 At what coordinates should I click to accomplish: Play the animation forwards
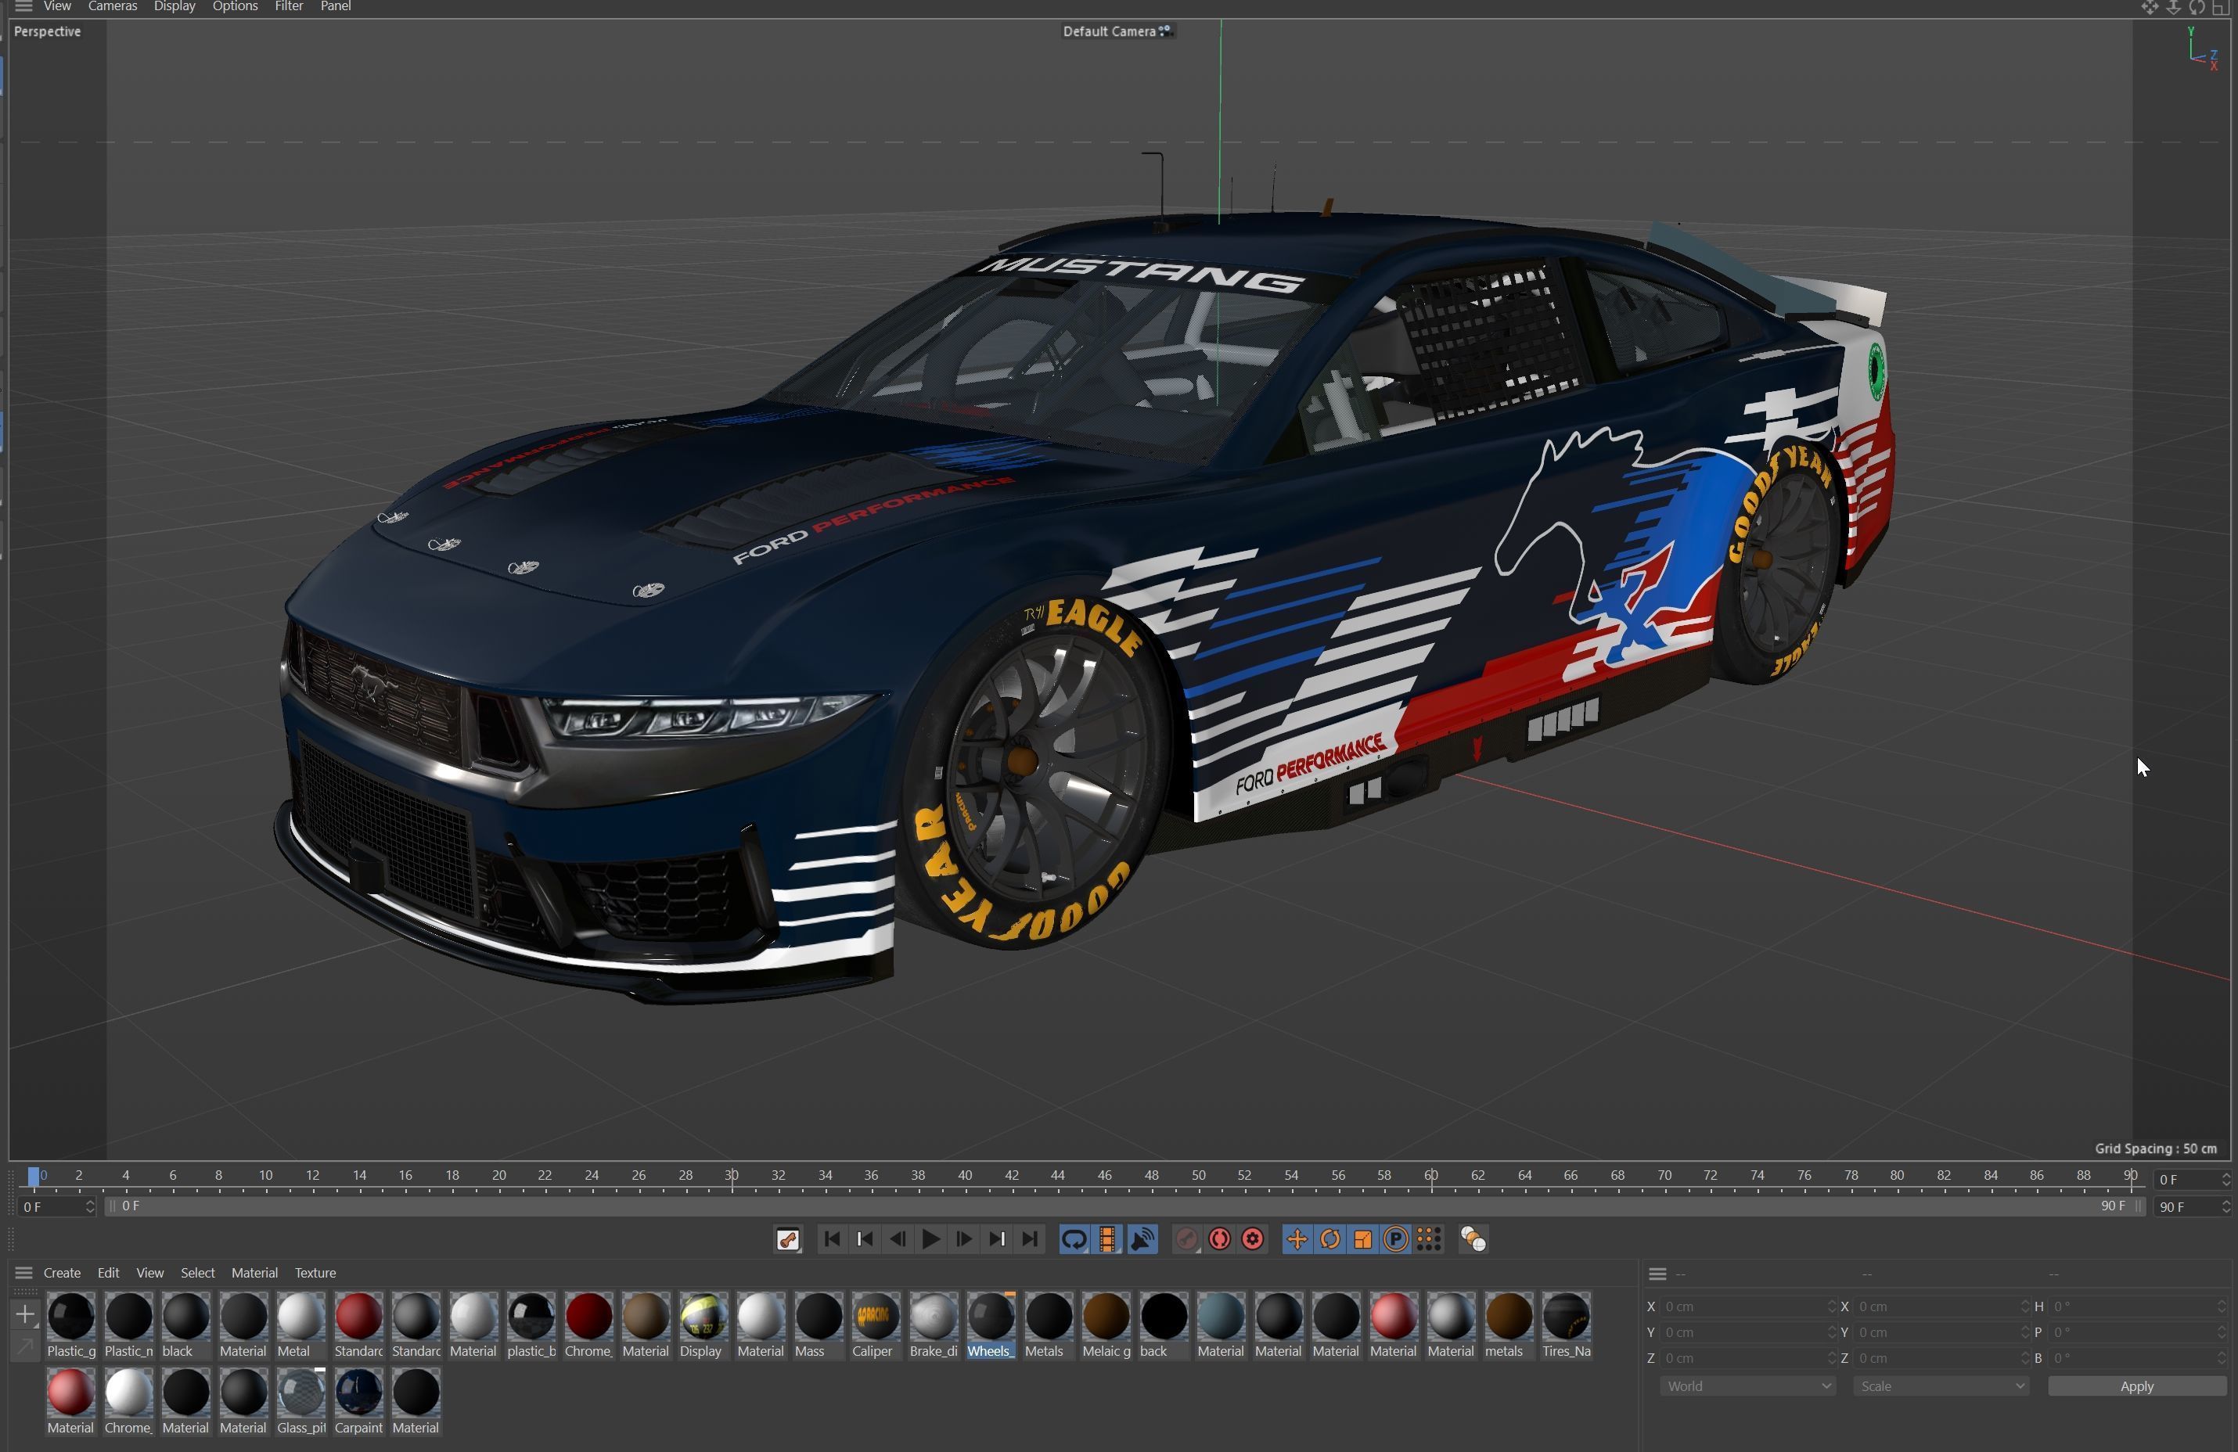coord(931,1240)
